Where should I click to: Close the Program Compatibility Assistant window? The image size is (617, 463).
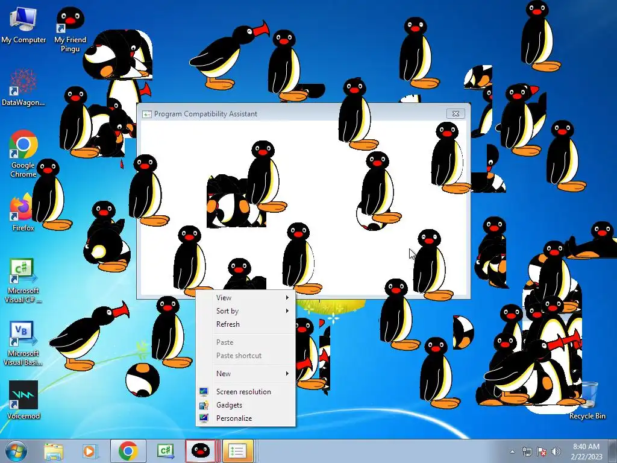tap(456, 114)
